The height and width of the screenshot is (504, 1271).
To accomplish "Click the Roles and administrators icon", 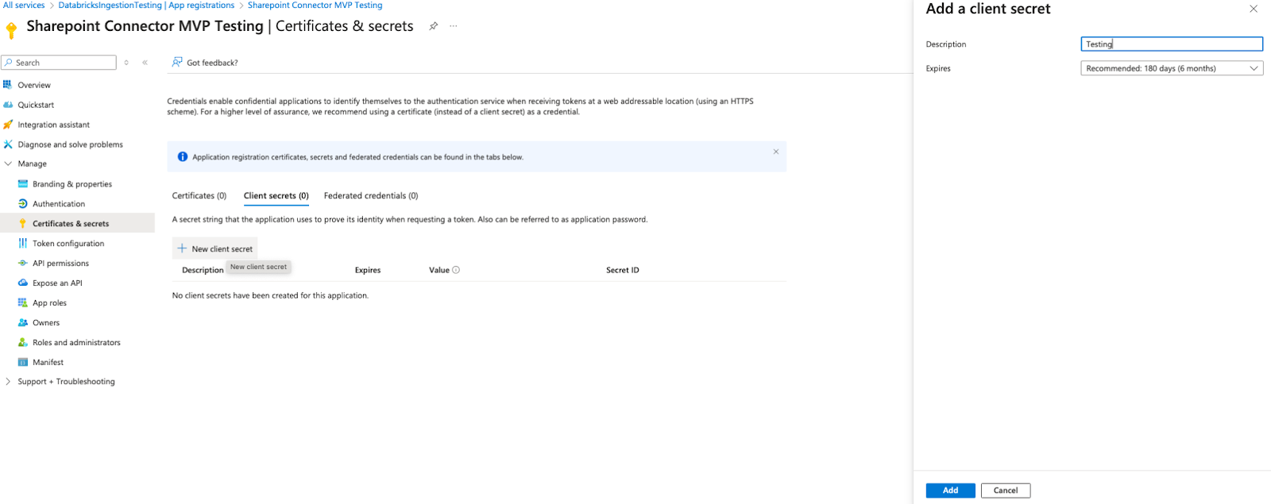I will point(23,343).
